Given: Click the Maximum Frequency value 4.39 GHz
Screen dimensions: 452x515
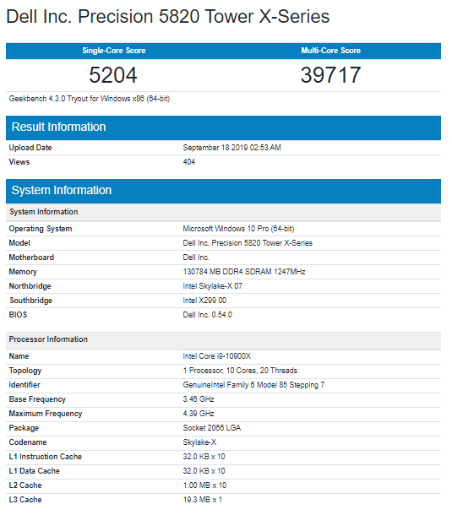Looking at the screenshot, I should (x=199, y=414).
